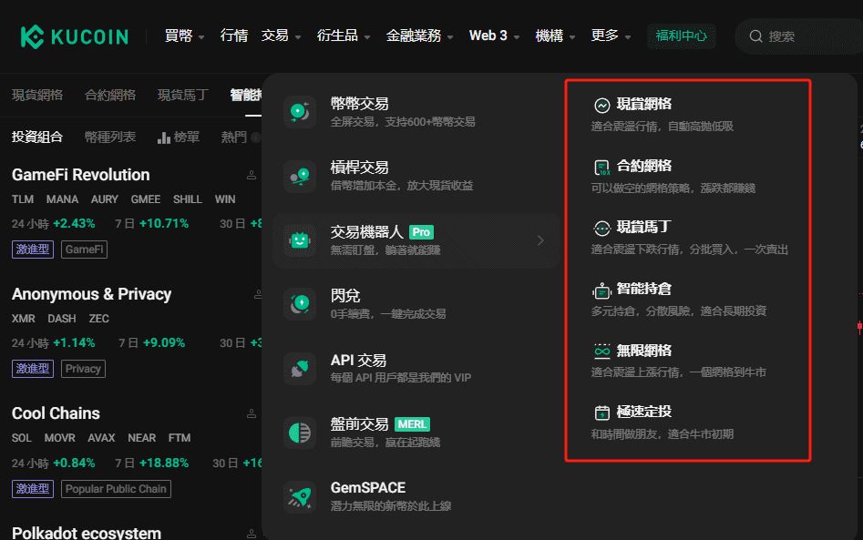Open the 閃兌 convert icon
863x540 pixels.
pyautogui.click(x=300, y=303)
